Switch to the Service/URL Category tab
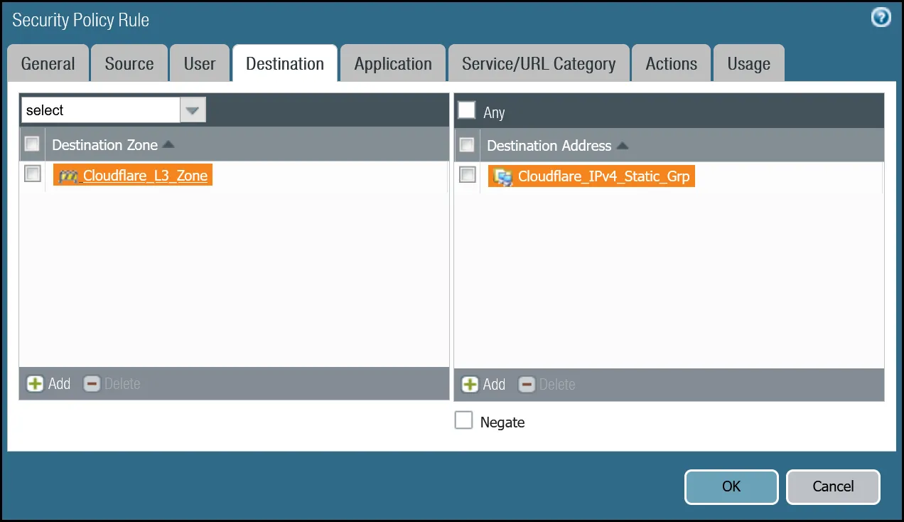The height and width of the screenshot is (522, 904). [x=538, y=63]
